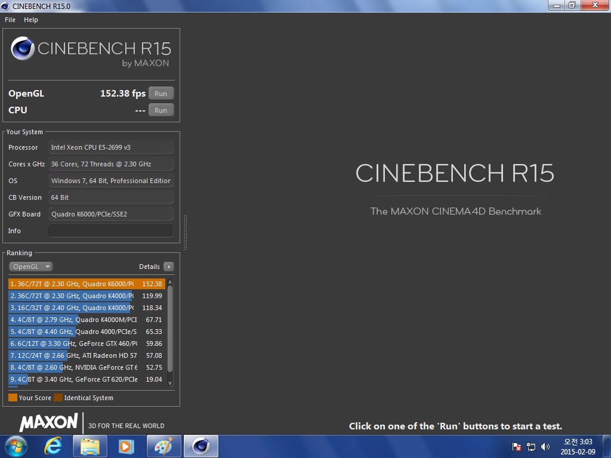Click the CB Version 64 Bit field
This screenshot has height=458, width=611.
[110, 197]
